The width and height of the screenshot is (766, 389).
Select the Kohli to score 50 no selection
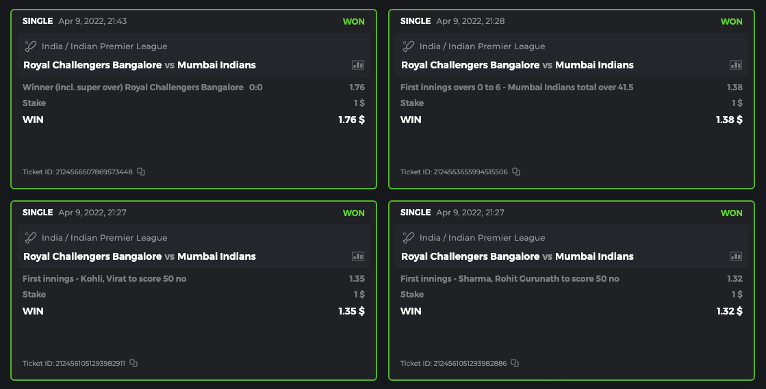[x=104, y=279]
